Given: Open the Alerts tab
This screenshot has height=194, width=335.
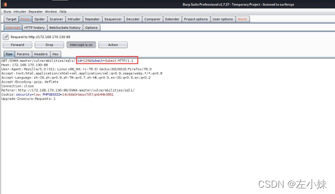Looking at the screenshot, I should pos(242,19).
